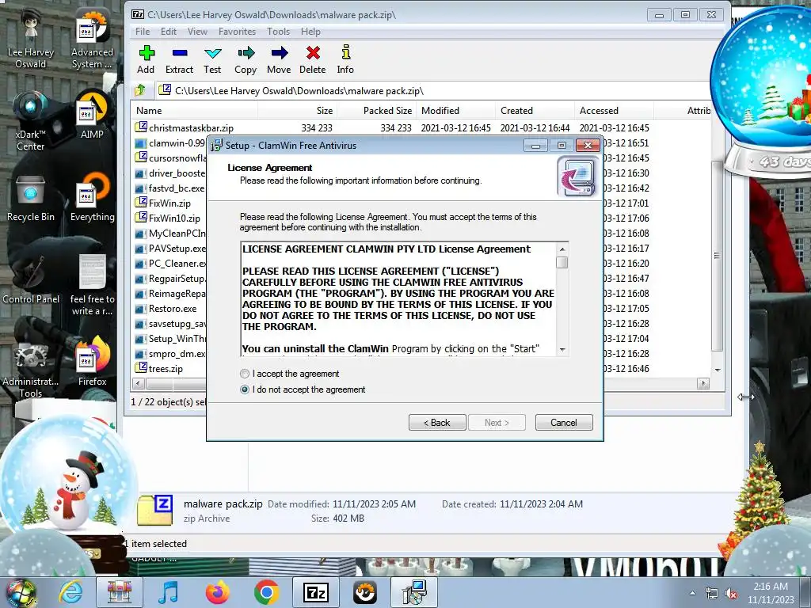Click the license text scrollbar thumb
The width and height of the screenshot is (811, 608).
coord(562,263)
